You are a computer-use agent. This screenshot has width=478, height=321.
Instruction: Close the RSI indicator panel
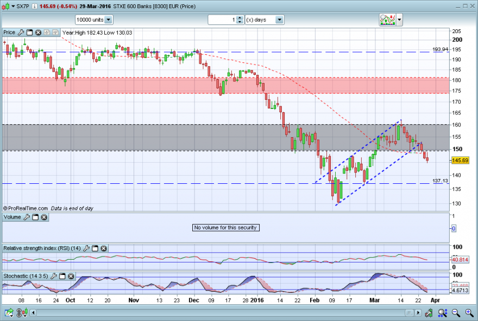[x=104, y=248]
